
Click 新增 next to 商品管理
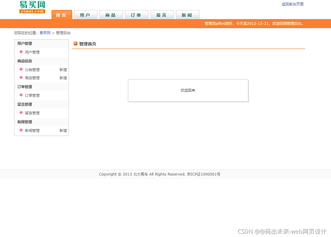(x=63, y=78)
